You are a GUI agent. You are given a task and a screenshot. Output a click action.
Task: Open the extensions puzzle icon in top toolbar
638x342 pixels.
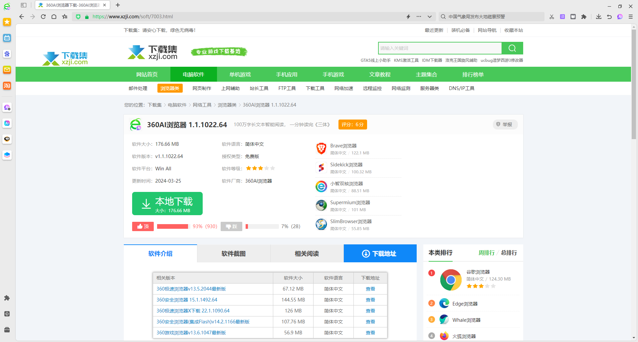point(584,17)
